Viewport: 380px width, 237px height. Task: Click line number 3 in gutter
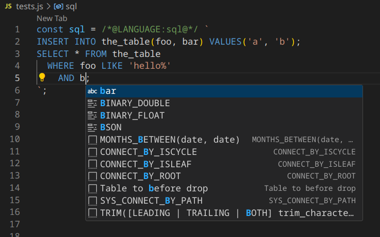(17, 54)
